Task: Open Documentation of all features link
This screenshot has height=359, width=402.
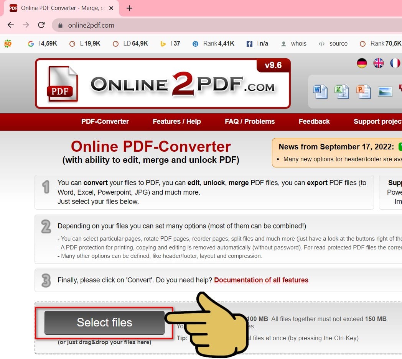Action: tap(261, 280)
